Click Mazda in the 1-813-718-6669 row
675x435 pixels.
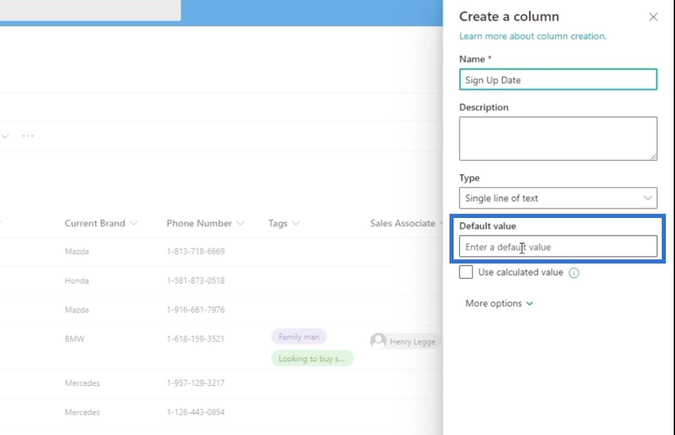pos(77,252)
